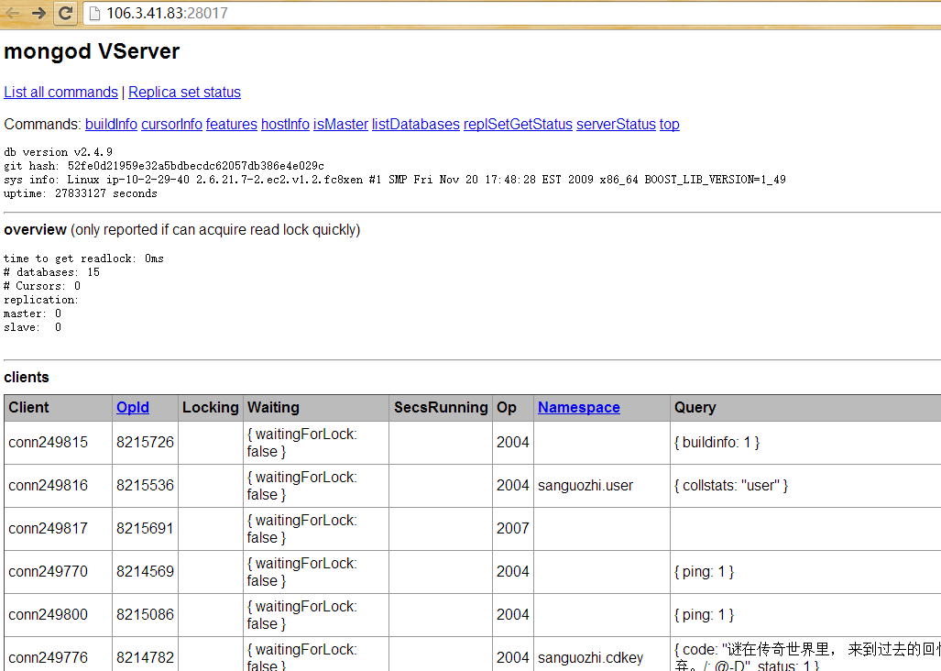Click the browser back arrow icon
Screen dimensions: 941x671
tap(12, 13)
